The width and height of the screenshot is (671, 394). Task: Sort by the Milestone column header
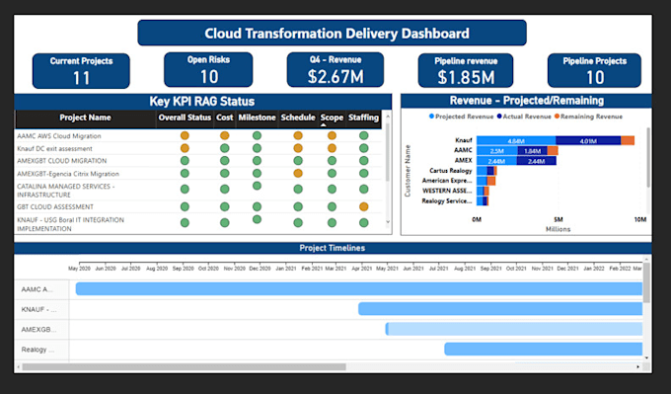coord(257,118)
